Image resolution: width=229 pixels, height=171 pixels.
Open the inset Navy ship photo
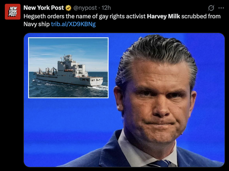(68, 68)
